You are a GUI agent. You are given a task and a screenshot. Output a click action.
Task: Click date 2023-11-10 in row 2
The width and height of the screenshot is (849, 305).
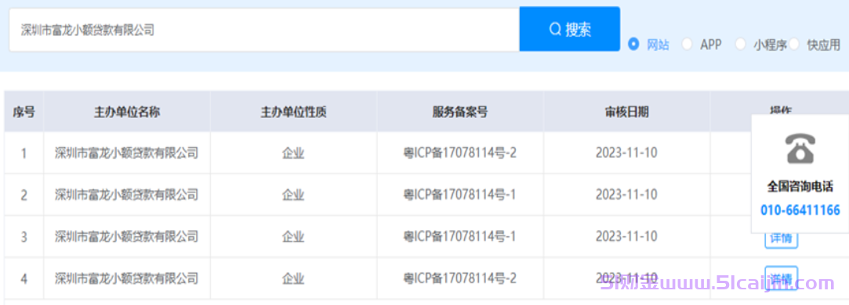coord(626,194)
